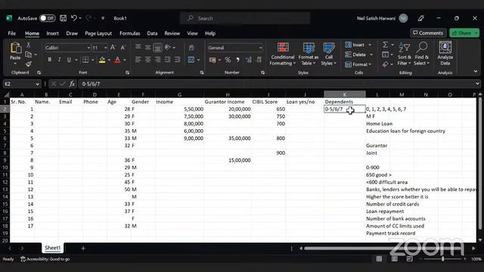Decrease font size with smaller A icon
The image size is (484, 272).
123,48
